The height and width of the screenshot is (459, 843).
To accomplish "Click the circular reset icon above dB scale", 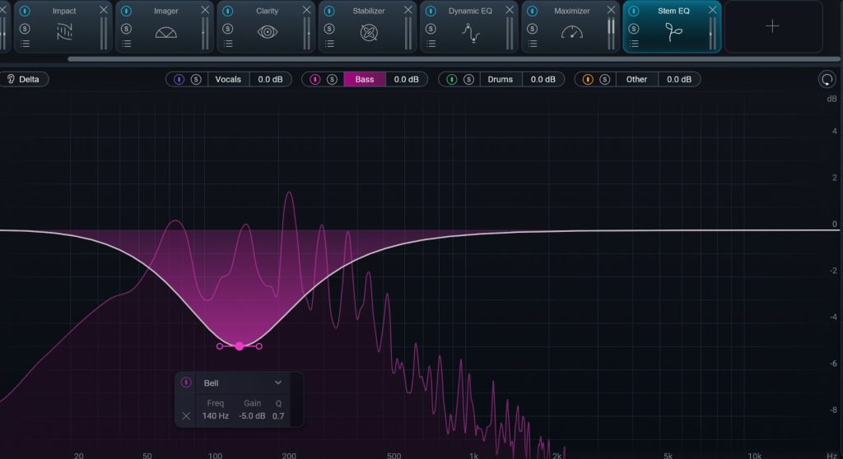I will [826, 80].
